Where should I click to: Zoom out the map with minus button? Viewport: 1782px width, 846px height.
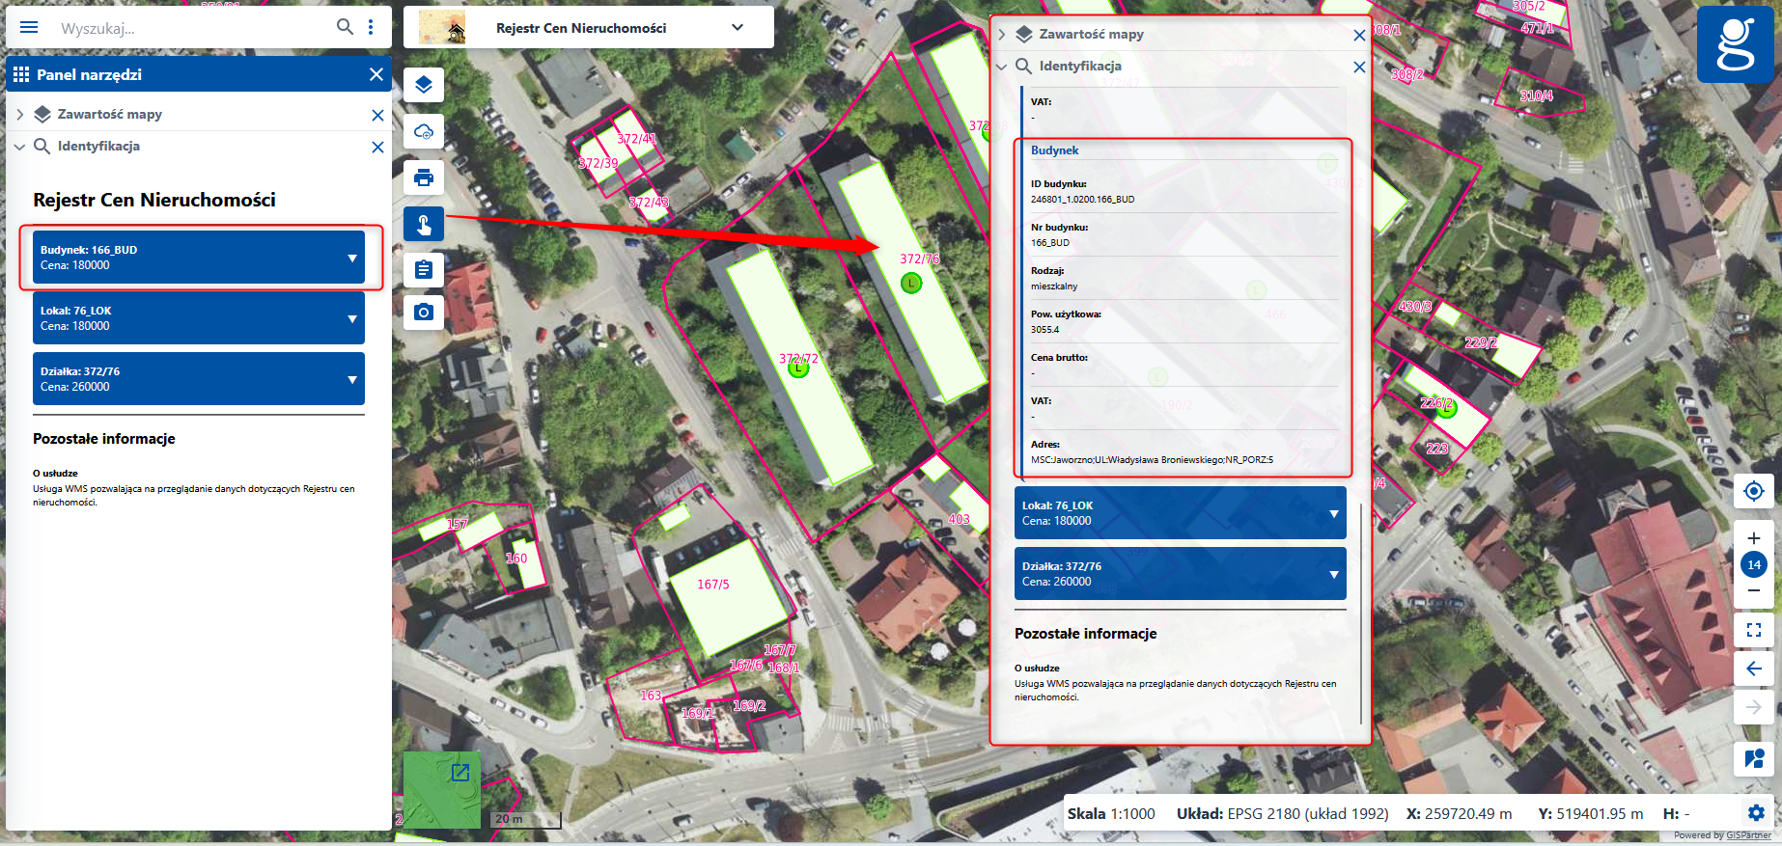tap(1754, 590)
